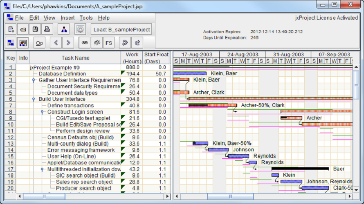This screenshot has width=364, height=204.
Task: Open the Op options button
Action: click(x=39, y=43)
